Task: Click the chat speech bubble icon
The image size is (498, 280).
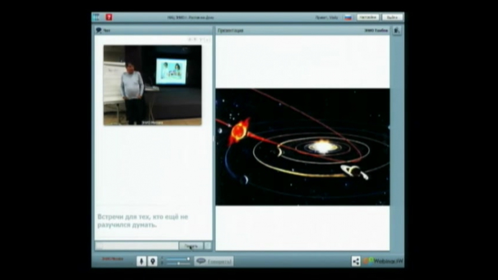Action: coord(98,30)
